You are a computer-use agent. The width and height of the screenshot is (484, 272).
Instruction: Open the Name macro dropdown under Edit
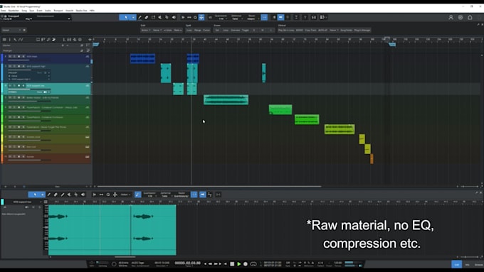click(157, 31)
